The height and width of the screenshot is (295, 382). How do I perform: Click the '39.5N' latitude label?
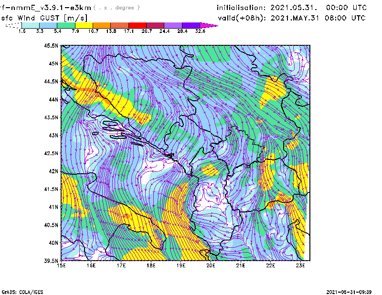point(51,261)
